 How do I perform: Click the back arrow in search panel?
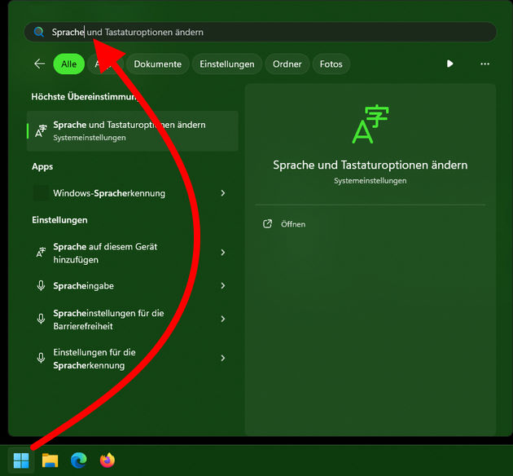pos(39,64)
